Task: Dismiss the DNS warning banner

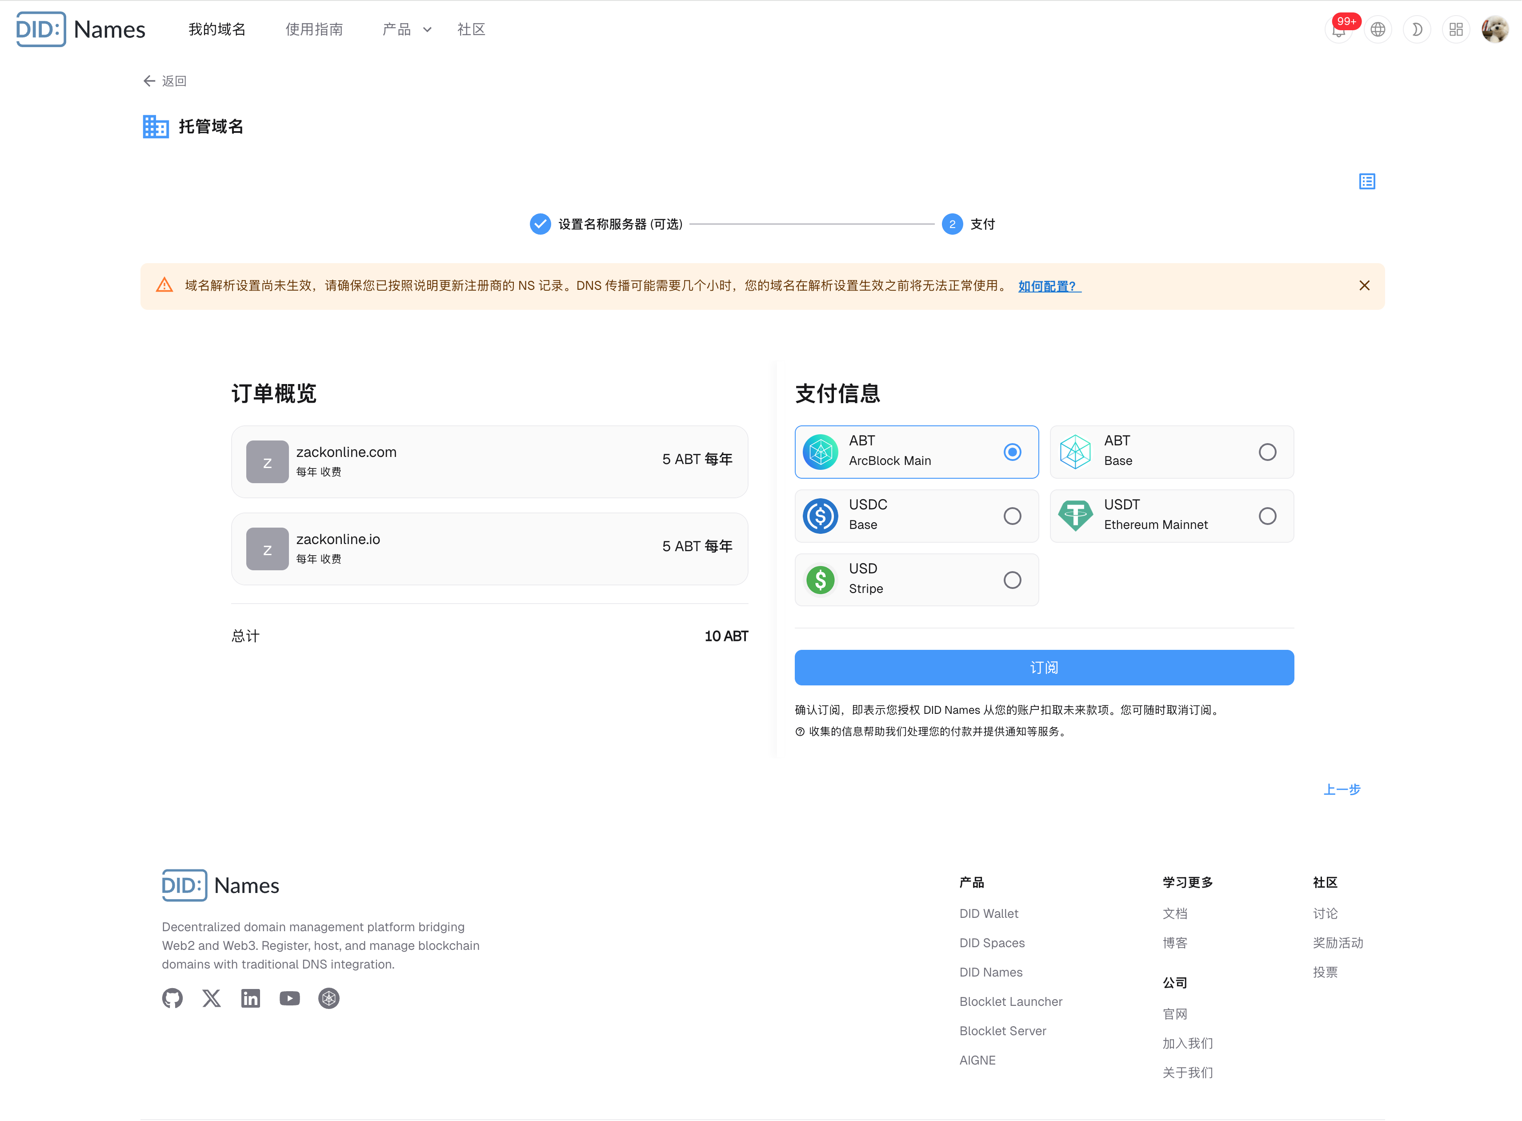Action: point(1364,286)
